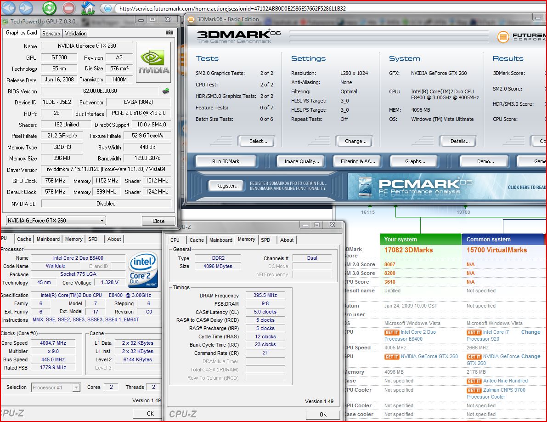Click the BIOS Version 62.00.0E.00.60 field
Viewport: 547px width, 422px height.
click(x=100, y=91)
